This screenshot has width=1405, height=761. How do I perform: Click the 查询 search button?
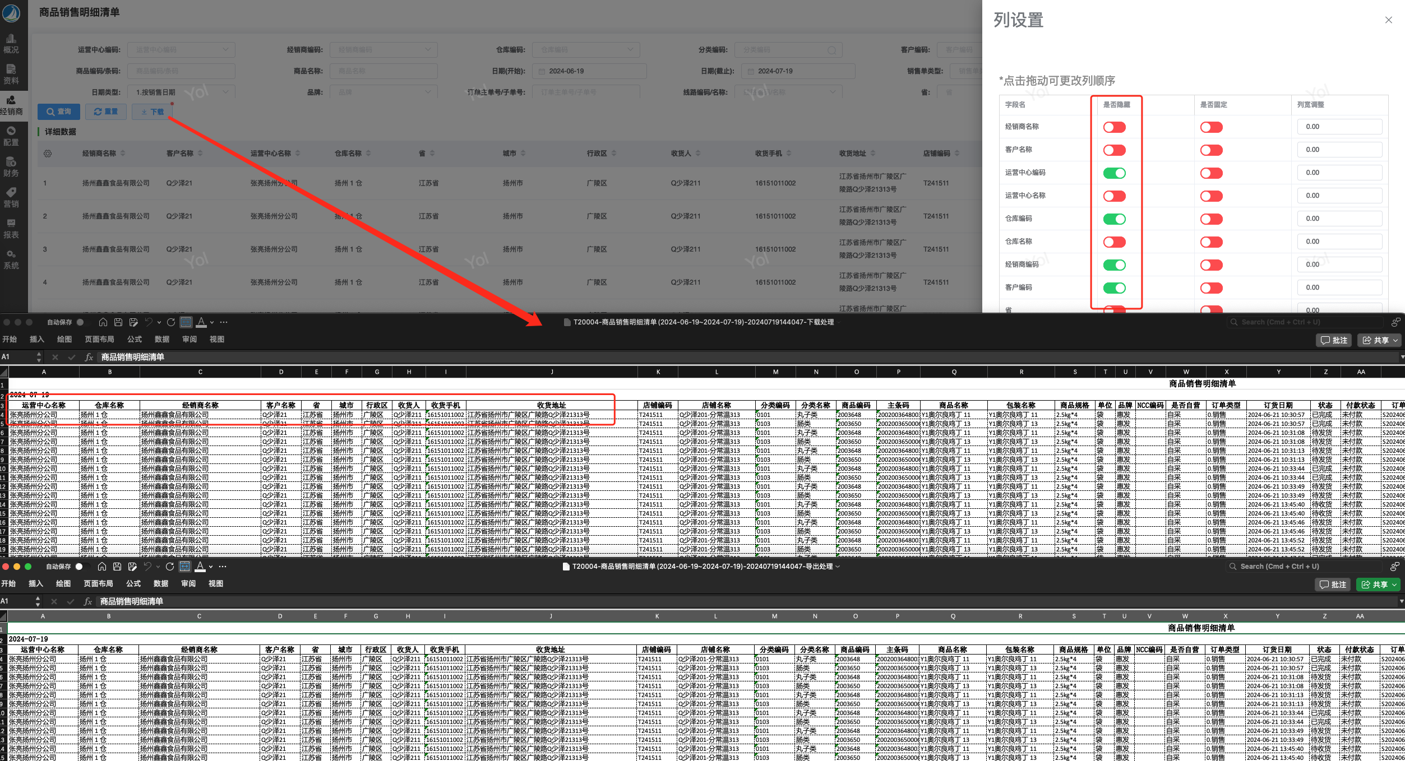[59, 112]
